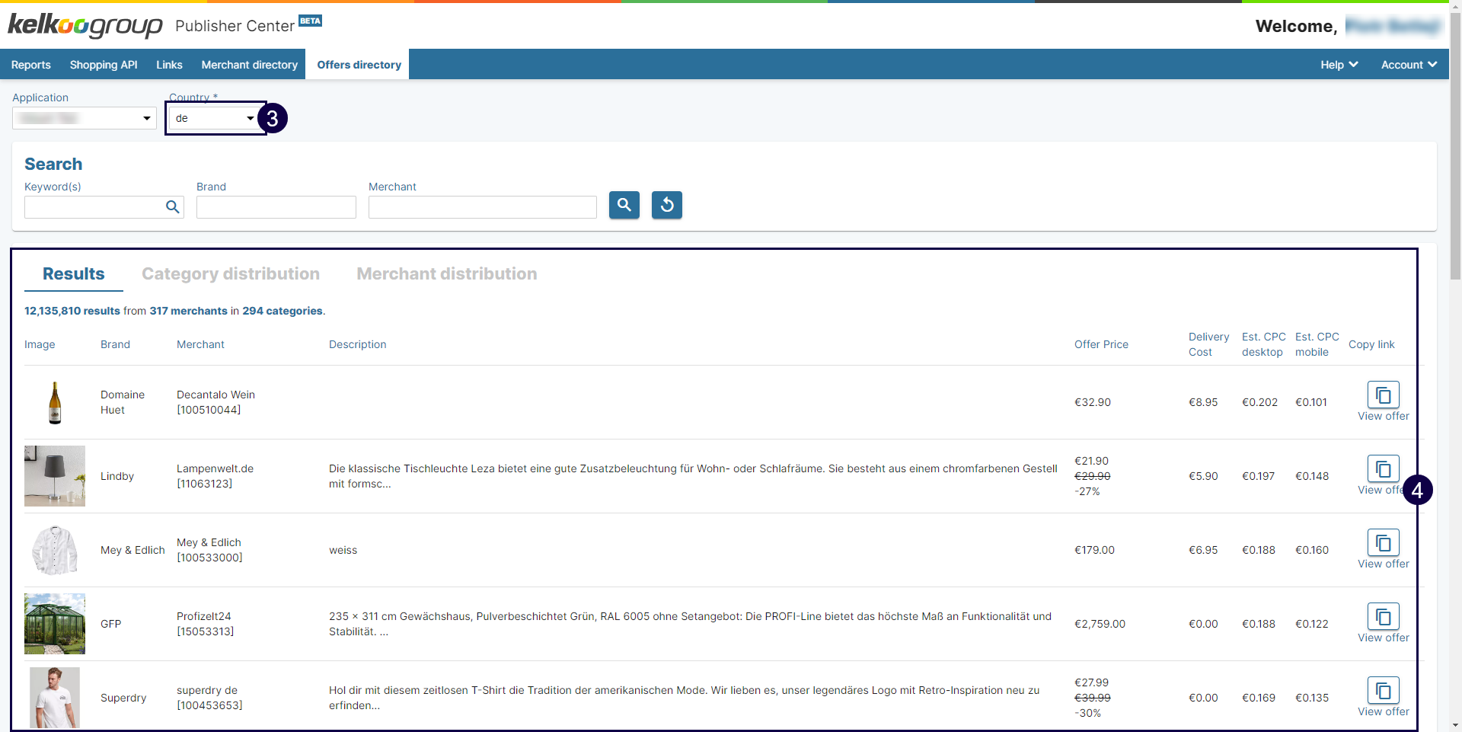Open the Application dropdown
This screenshot has height=732, width=1462.
[85, 118]
